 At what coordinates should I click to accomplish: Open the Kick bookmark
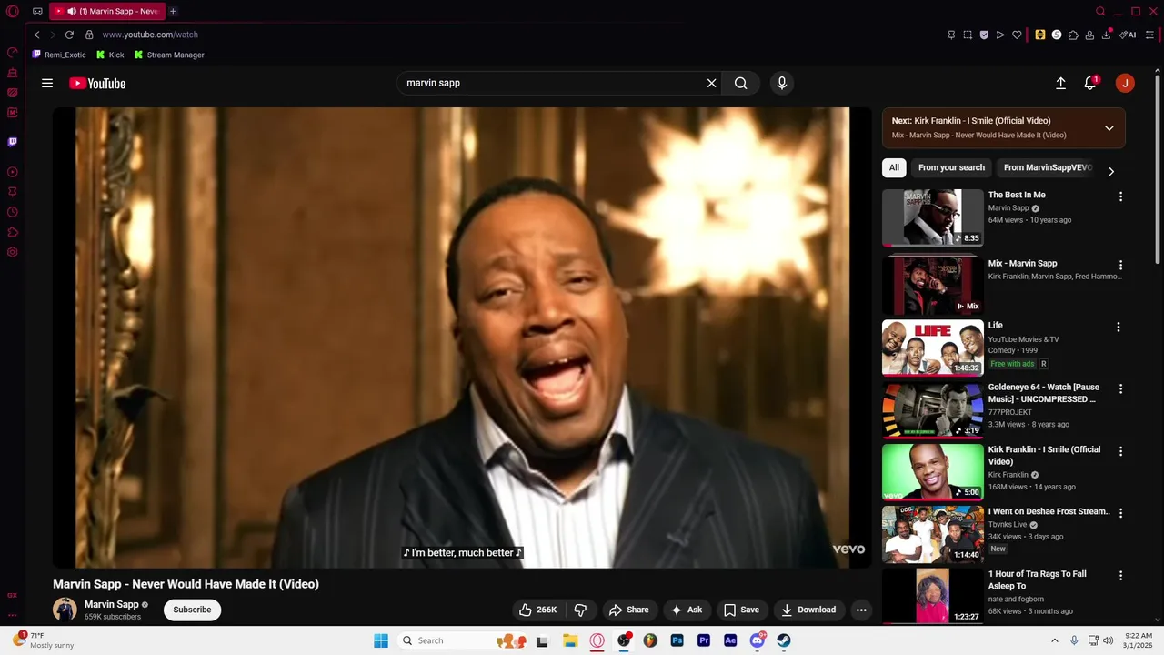(x=110, y=55)
